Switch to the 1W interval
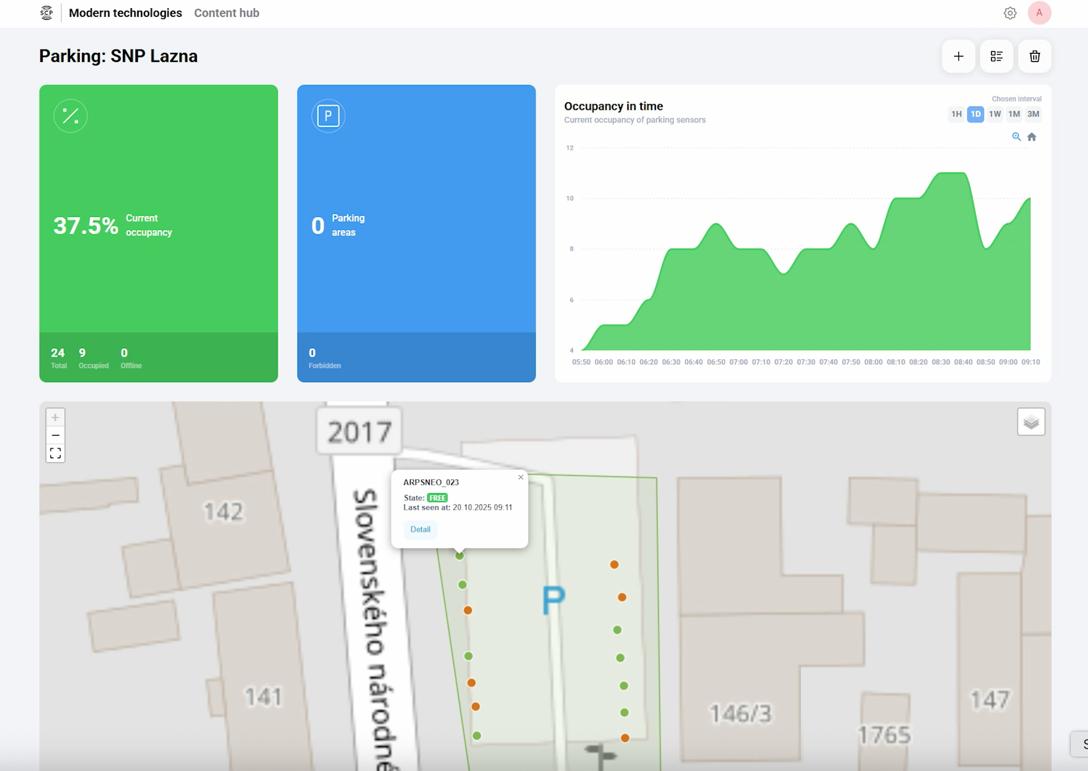 (994, 114)
